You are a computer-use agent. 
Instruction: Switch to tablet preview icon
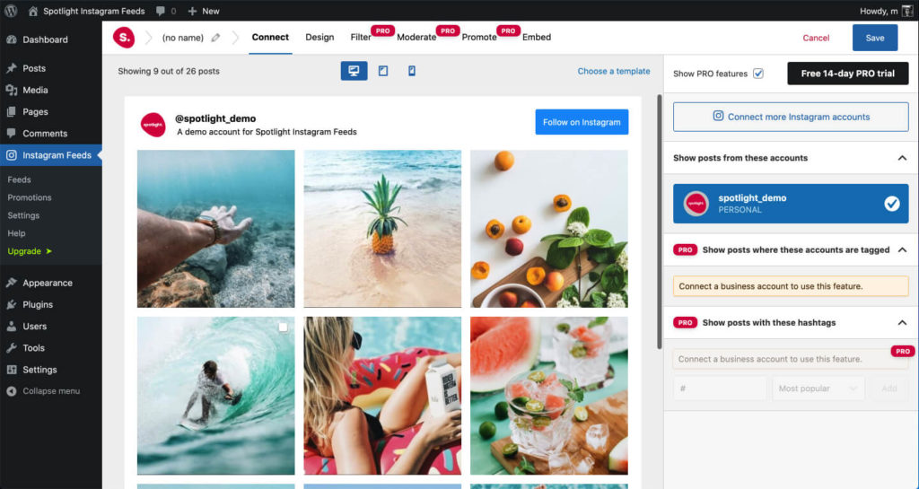tap(383, 71)
